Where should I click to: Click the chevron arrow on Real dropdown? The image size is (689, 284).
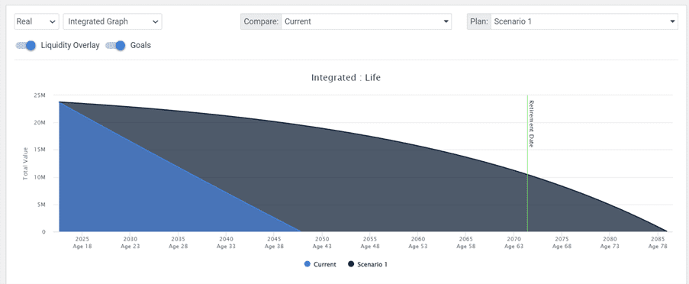pyautogui.click(x=53, y=21)
